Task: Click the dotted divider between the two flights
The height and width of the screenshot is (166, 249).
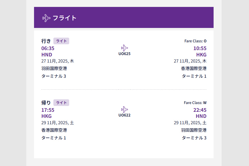Action: tap(124, 89)
